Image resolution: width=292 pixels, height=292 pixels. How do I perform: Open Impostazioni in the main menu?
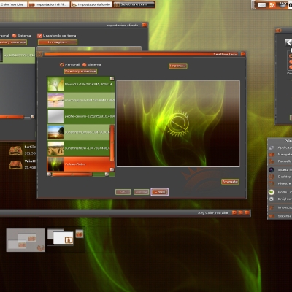click(280, 207)
